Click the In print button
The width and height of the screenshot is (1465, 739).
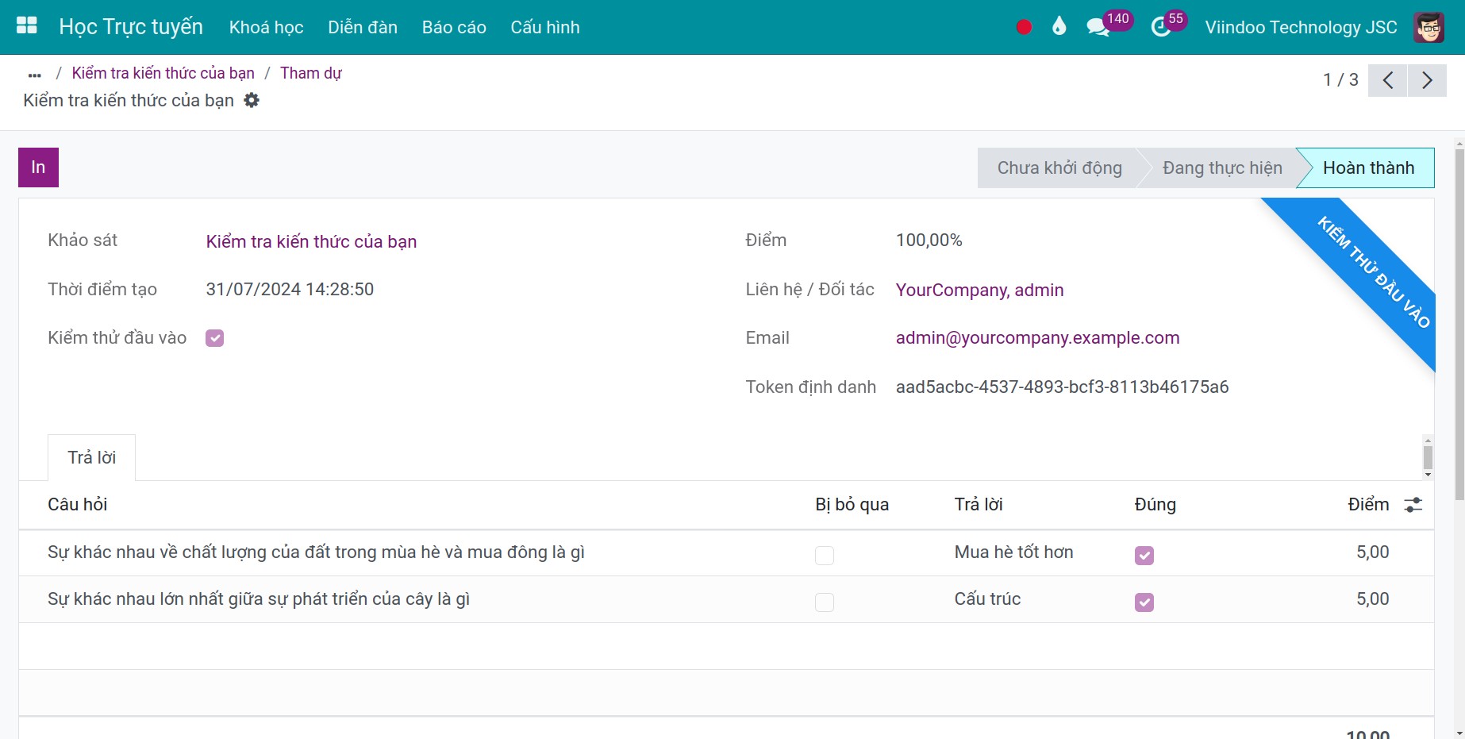38,167
